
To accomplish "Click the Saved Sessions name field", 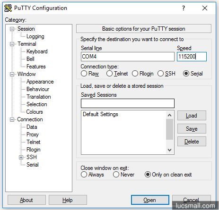I will 128,103.
